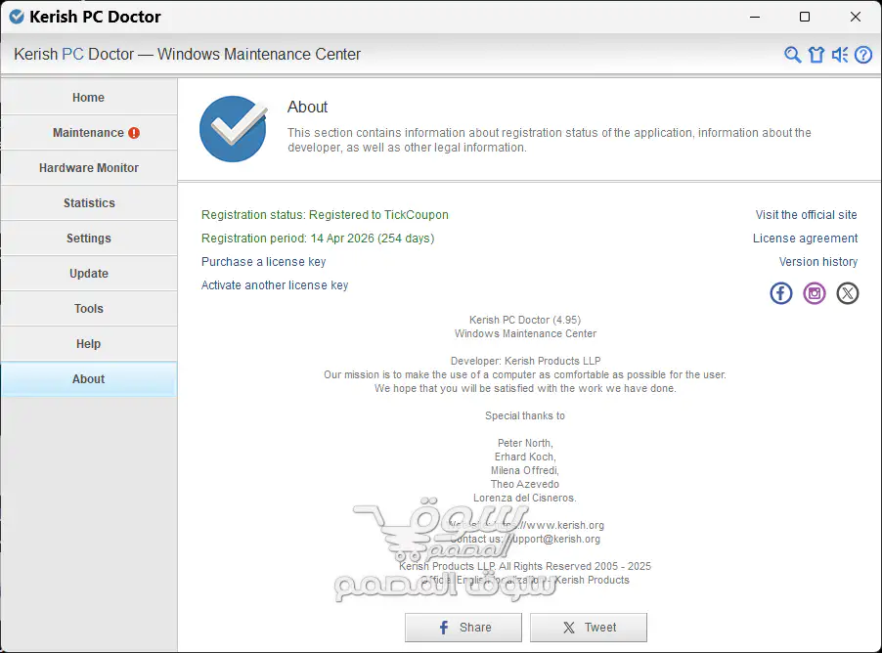Switch to the Home section
Viewport: 882px width, 653px height.
(88, 97)
